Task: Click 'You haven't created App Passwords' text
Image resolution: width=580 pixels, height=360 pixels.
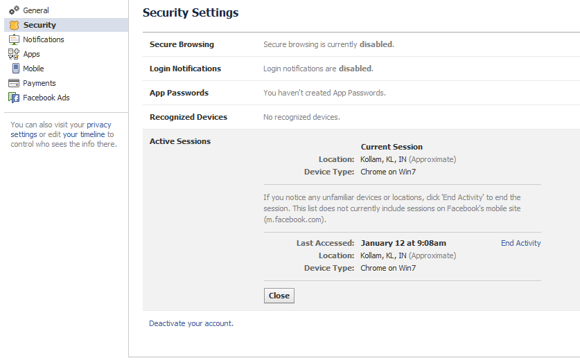Action: 324,93
